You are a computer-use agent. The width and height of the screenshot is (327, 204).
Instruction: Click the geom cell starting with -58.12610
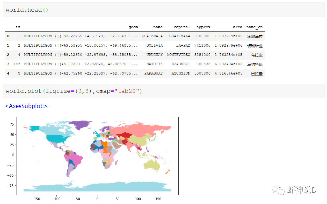tap(81, 55)
